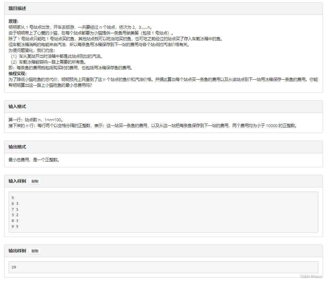The height and width of the screenshot is (281, 327).
Task: Click the line starting 除了 1 号站点只能吃
Action: [116, 39]
